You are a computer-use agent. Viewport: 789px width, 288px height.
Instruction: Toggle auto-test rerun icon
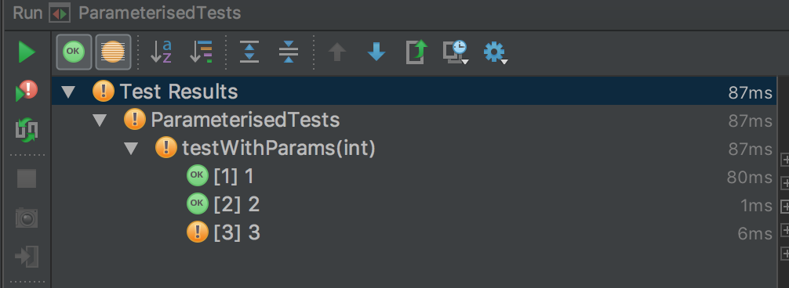coord(27,130)
